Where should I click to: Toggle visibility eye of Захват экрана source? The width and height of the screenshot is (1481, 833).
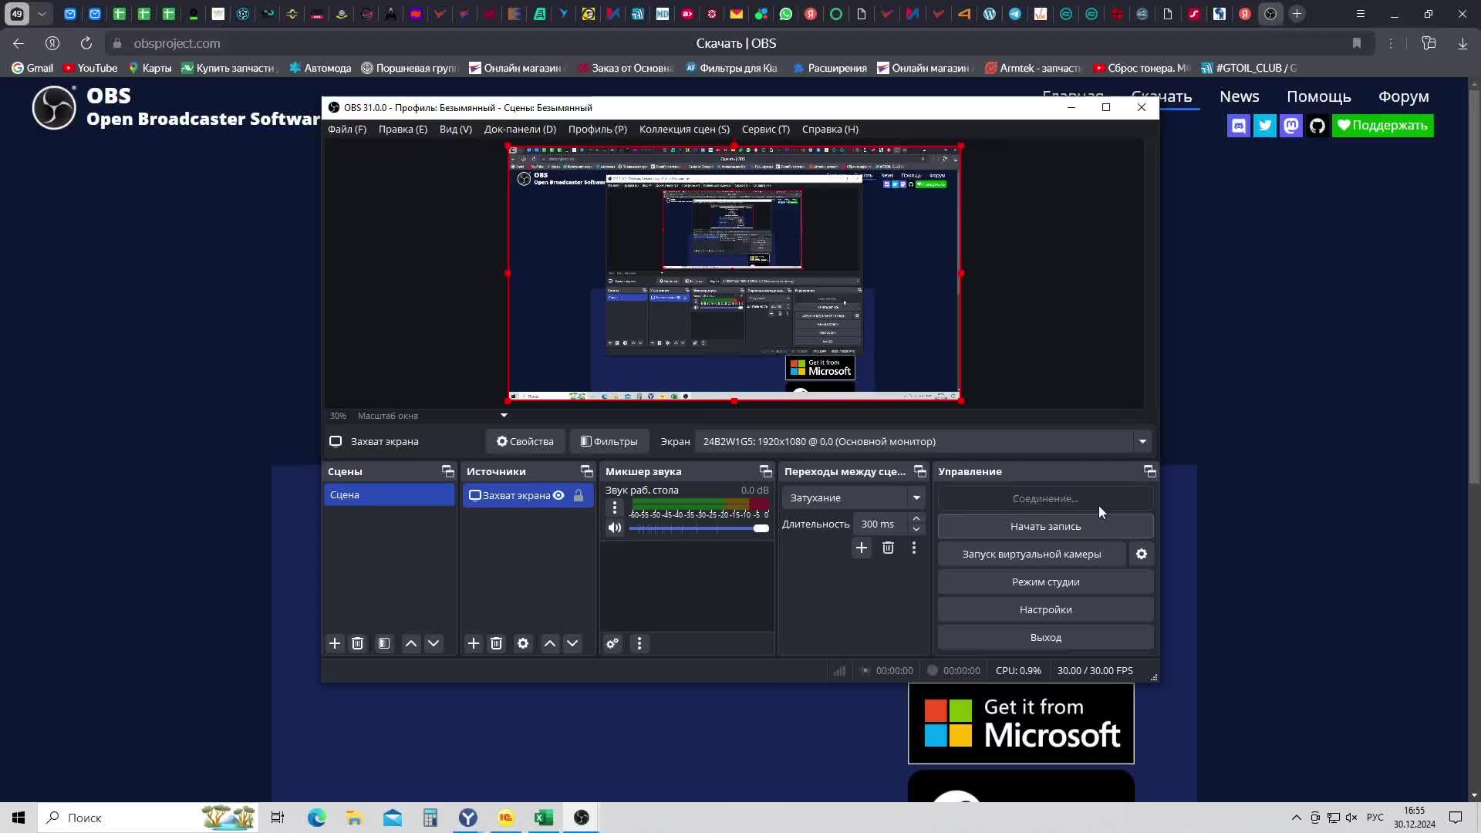[558, 495]
